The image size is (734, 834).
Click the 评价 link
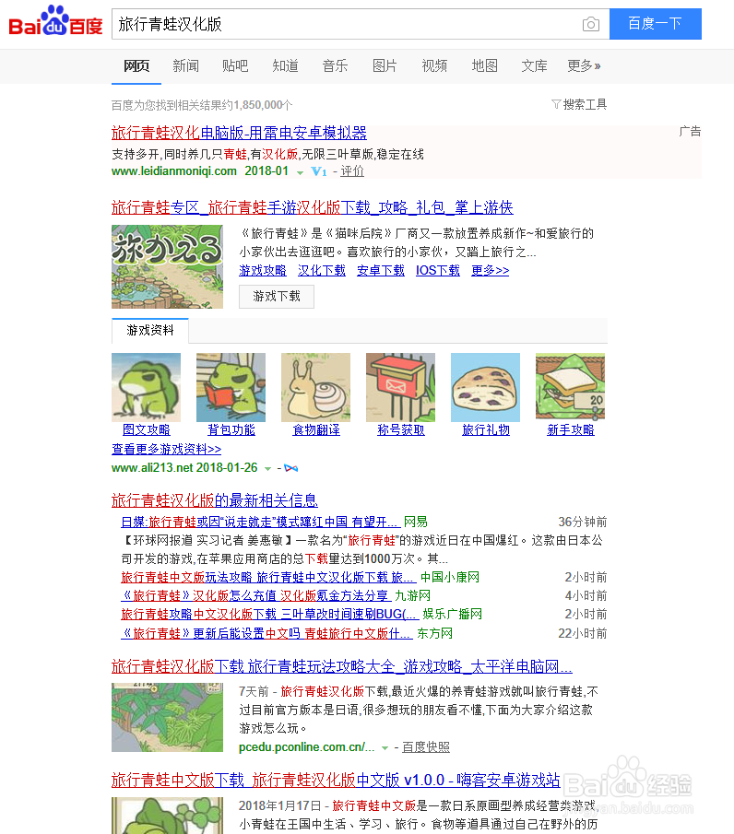352,171
